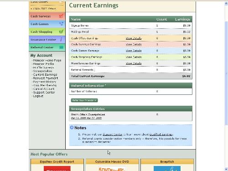Open the Gold Membership link

45,85
